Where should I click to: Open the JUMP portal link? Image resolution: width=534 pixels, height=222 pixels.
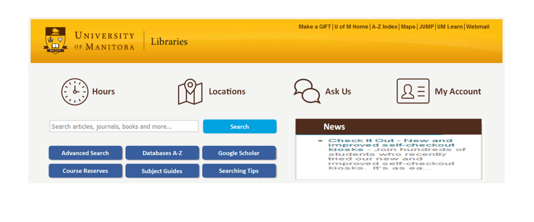click(x=426, y=27)
